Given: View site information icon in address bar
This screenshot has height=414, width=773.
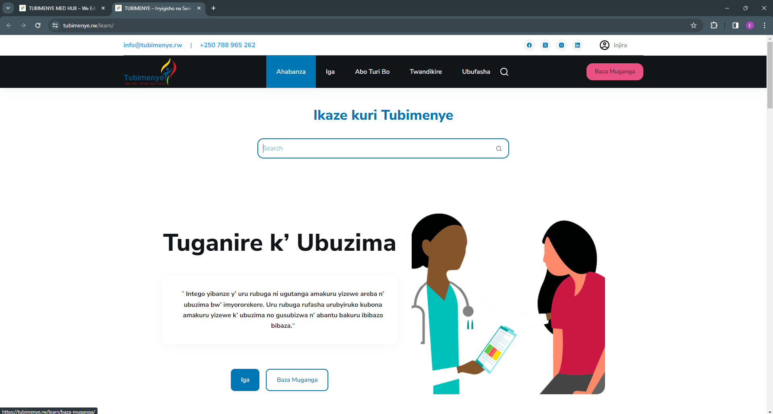Looking at the screenshot, I should (x=55, y=25).
